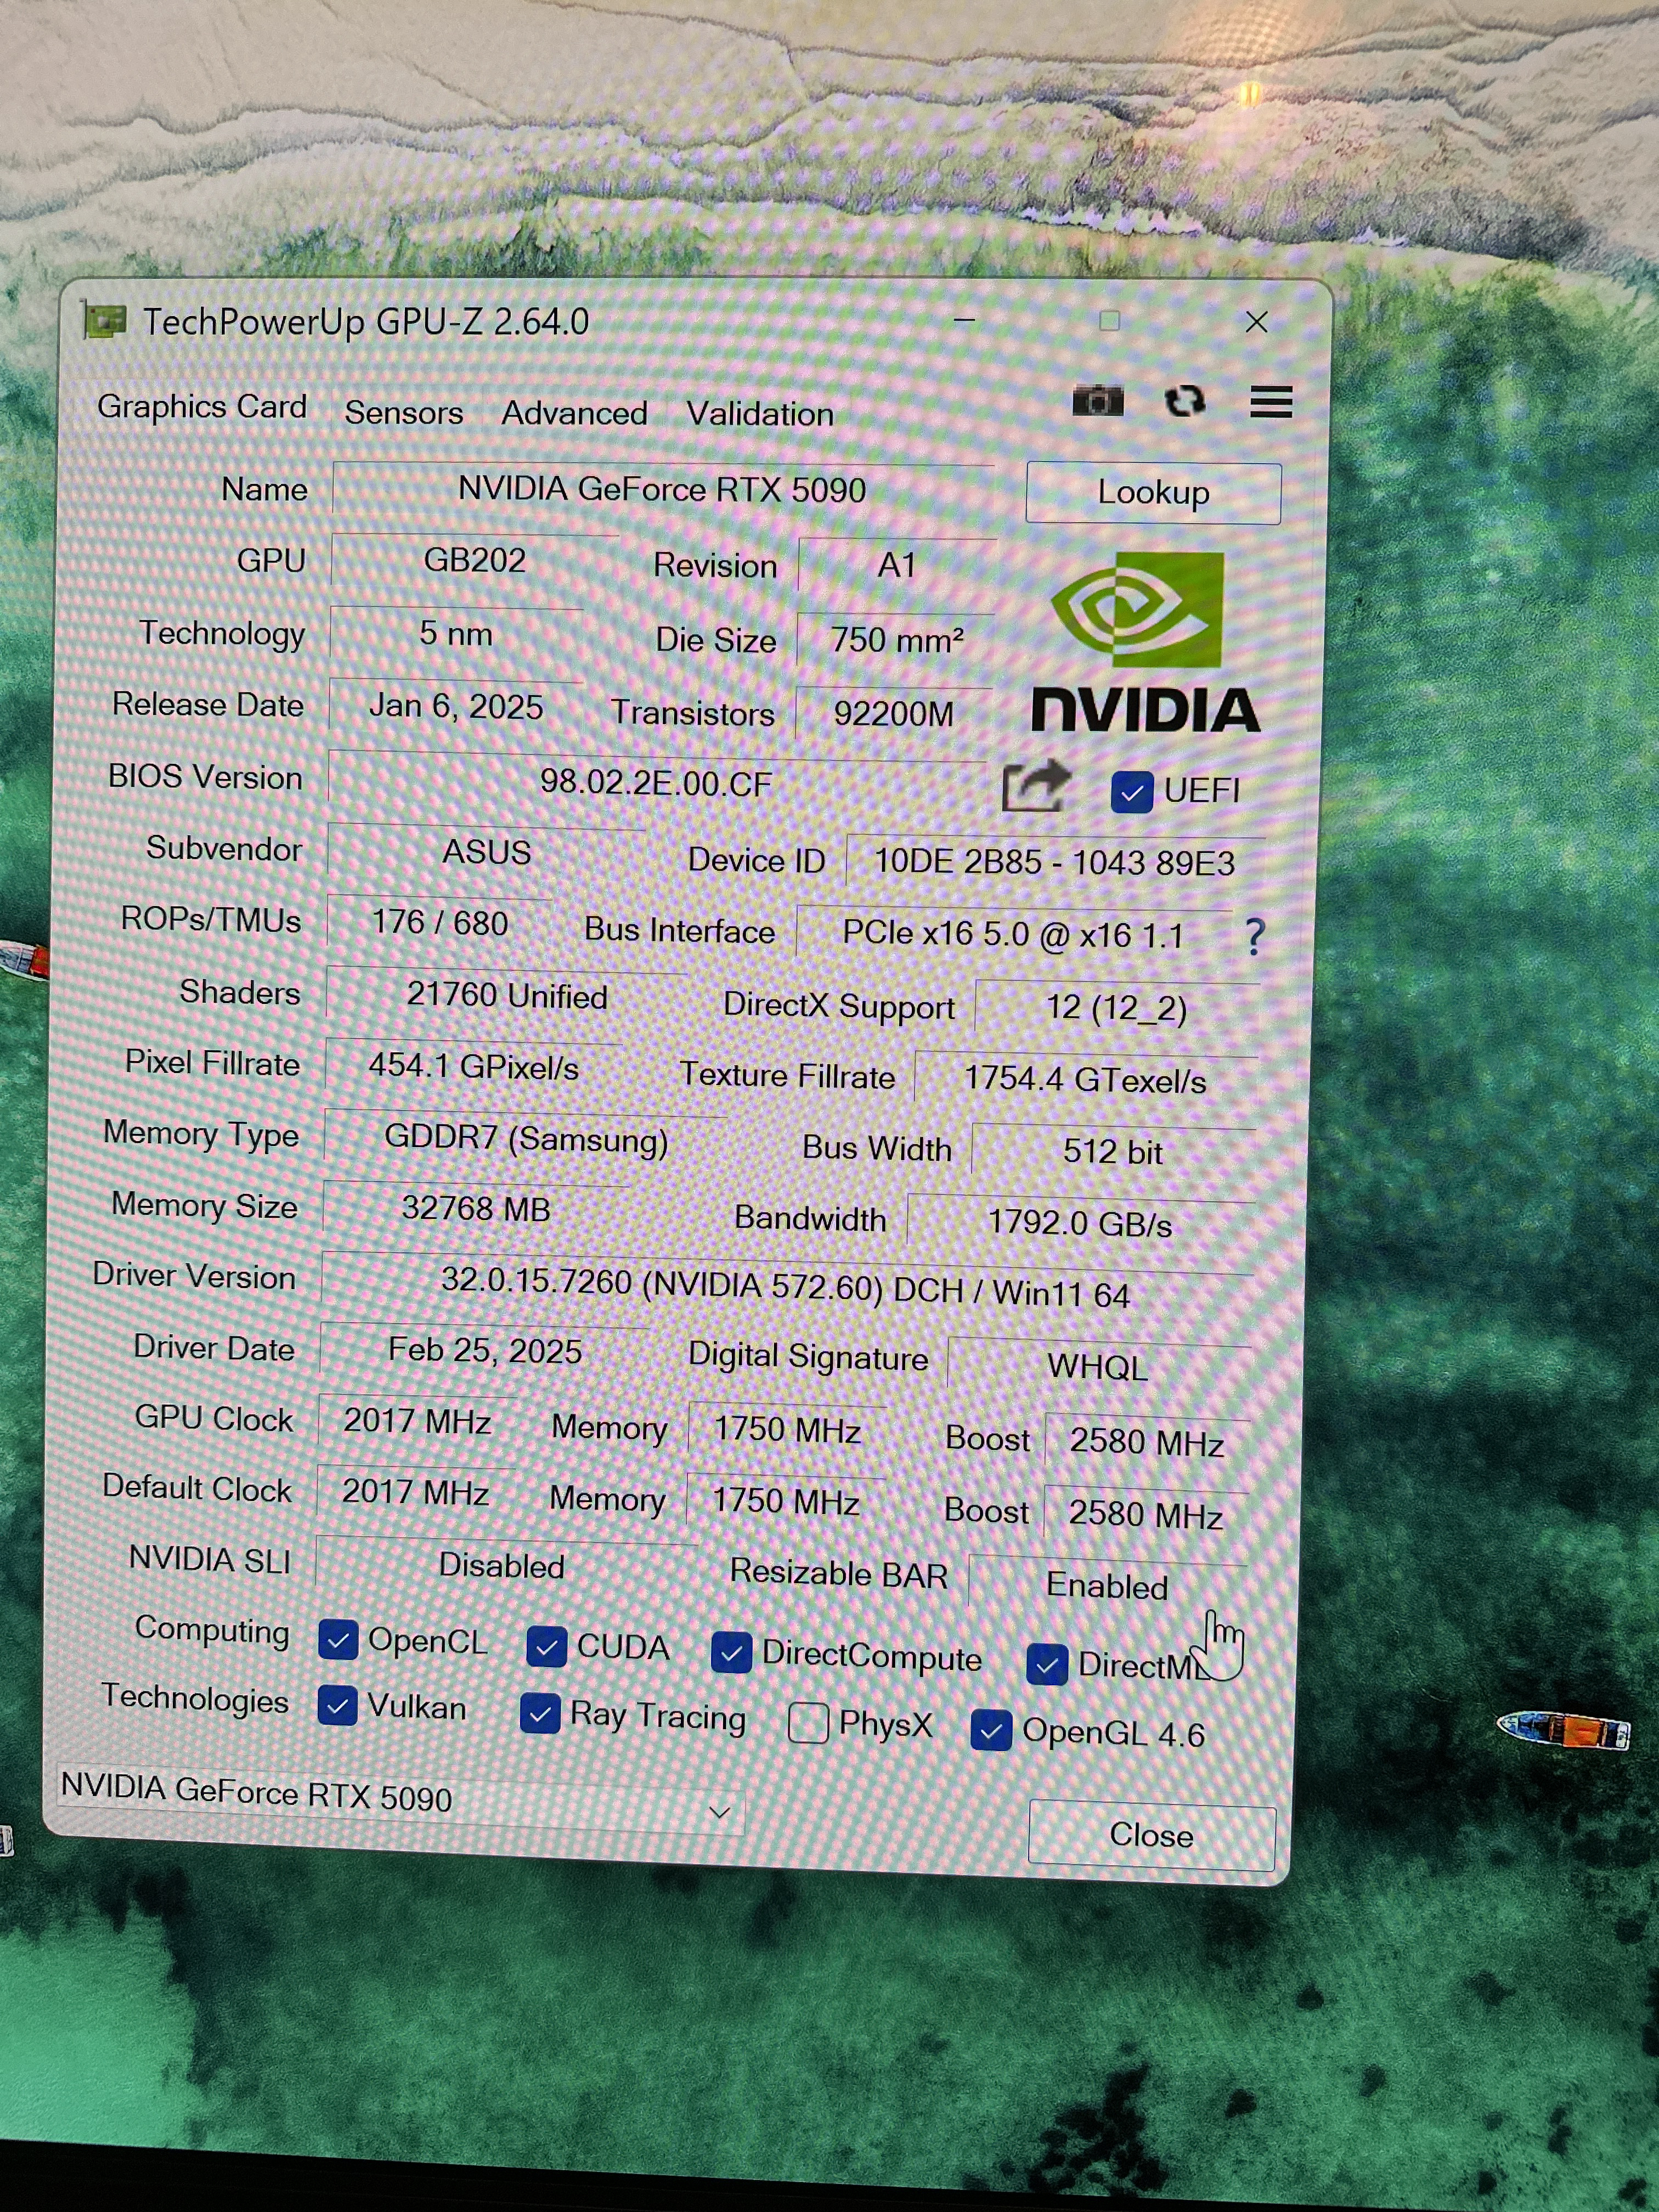
Task: Close GPU-Z with the title bar X
Action: (1256, 322)
